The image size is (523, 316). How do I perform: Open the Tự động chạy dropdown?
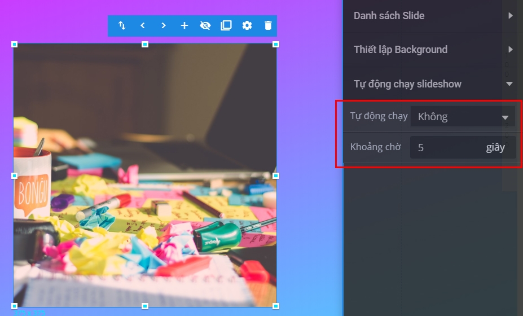pos(462,117)
